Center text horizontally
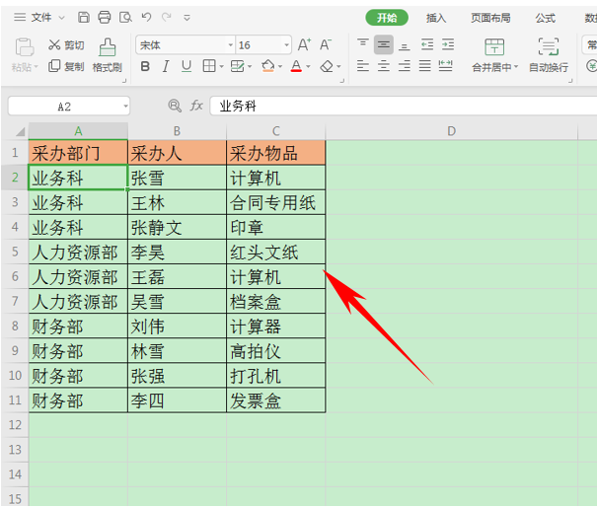Viewport: 597px width, 508px height. (384, 66)
